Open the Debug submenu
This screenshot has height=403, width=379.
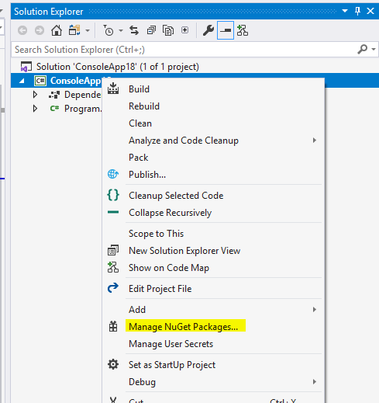click(142, 382)
